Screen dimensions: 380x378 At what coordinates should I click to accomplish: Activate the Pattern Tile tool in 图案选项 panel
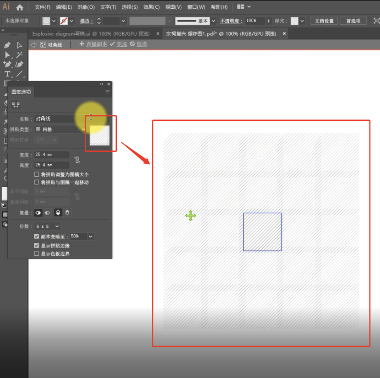pos(16,105)
